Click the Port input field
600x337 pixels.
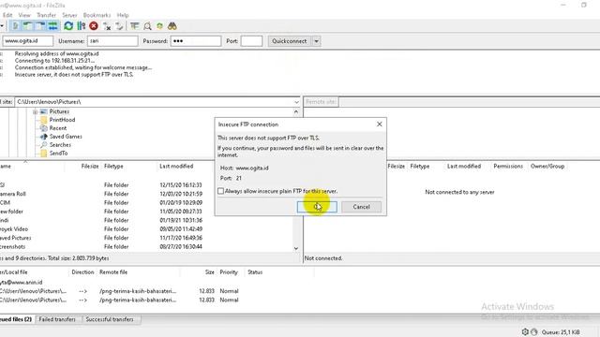251,41
